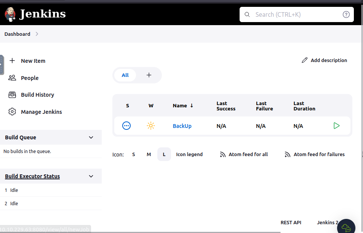
Task: Toggle the left edge side panel handle
Action: [x=2, y=65]
